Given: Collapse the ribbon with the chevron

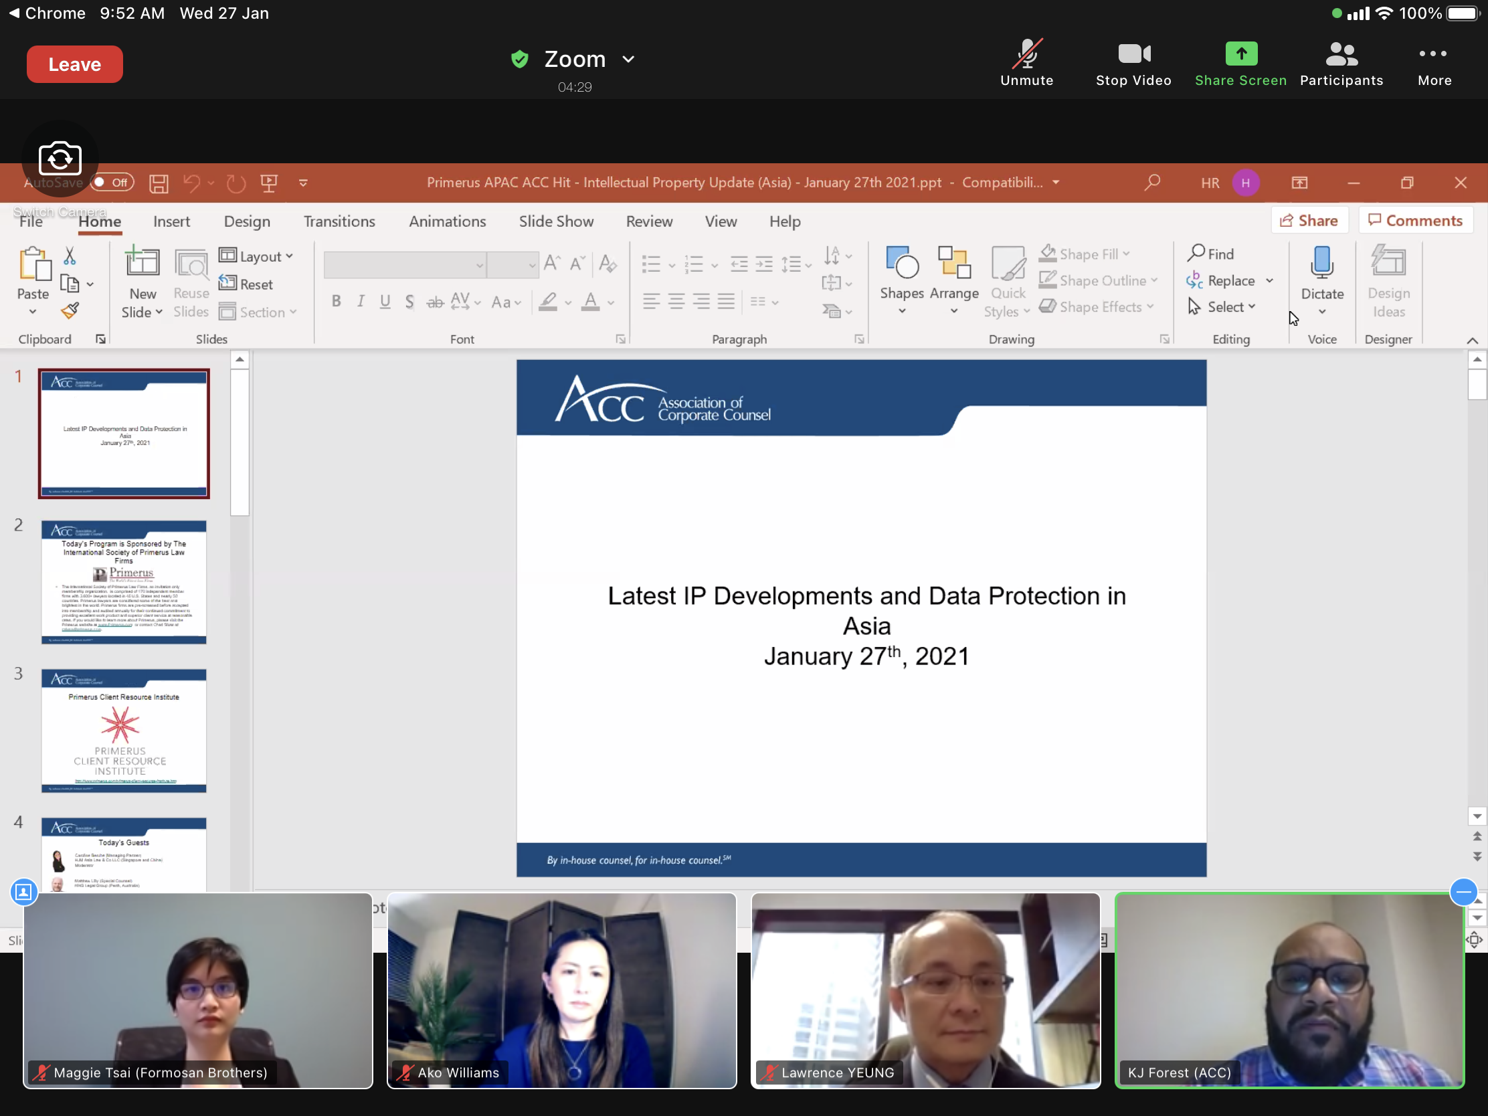Looking at the screenshot, I should (1472, 341).
